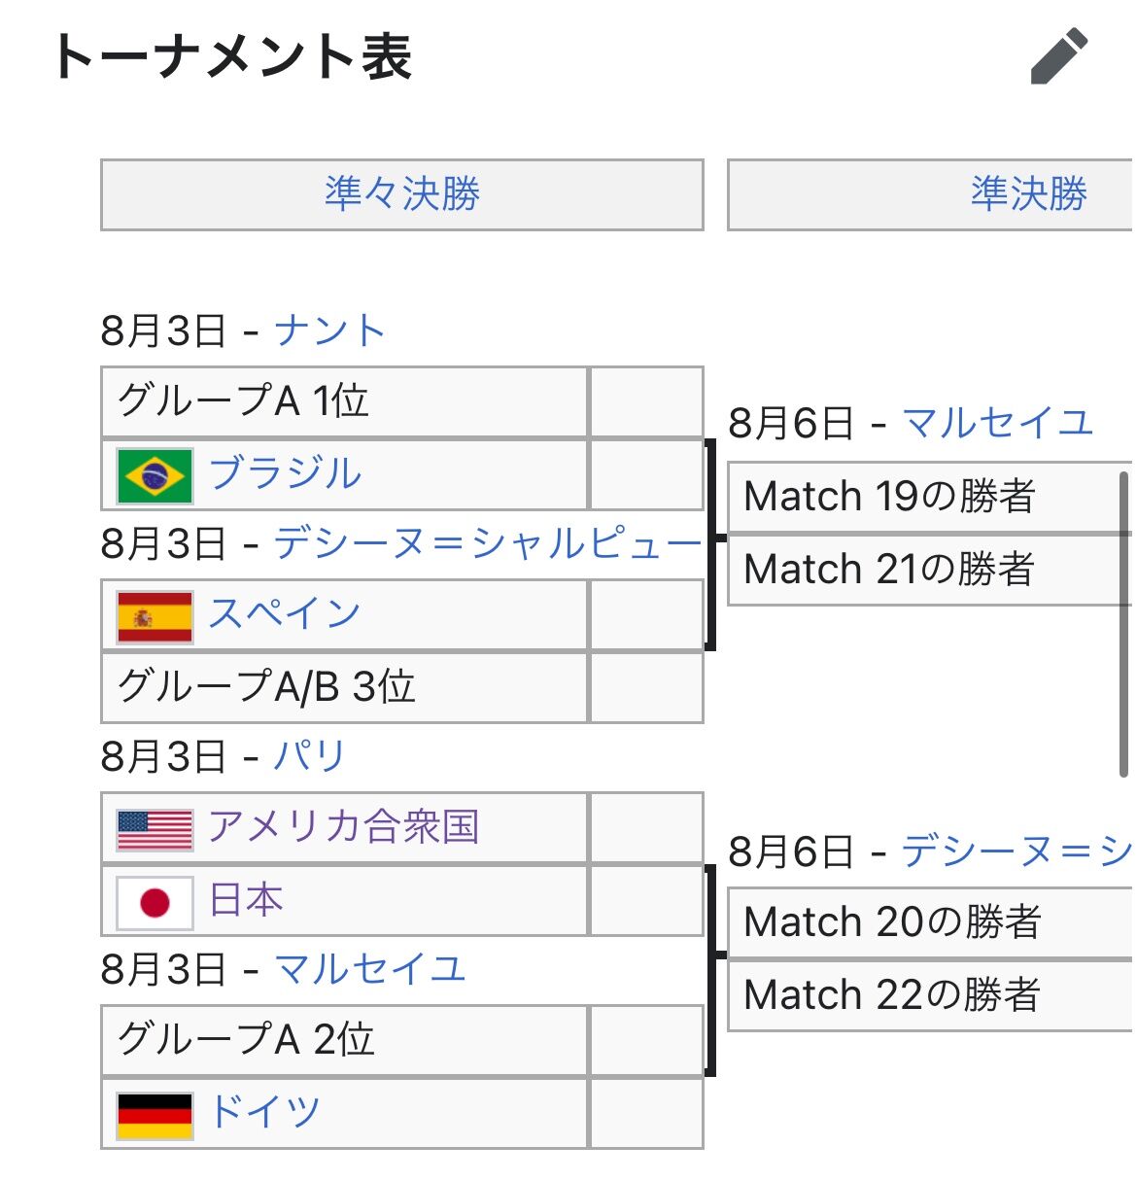Click the vertical scrollbar on the bracket
The image size is (1137, 1181).
pos(1124,622)
